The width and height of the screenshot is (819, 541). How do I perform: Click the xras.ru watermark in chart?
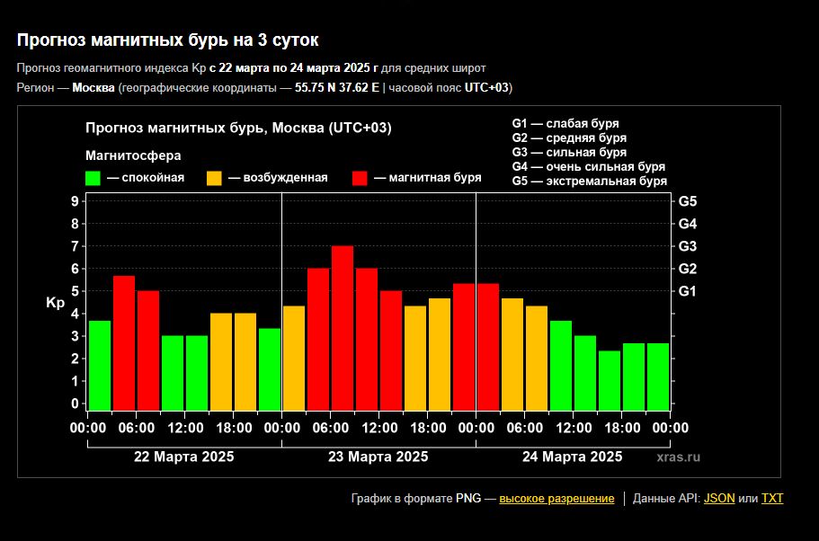[678, 457]
